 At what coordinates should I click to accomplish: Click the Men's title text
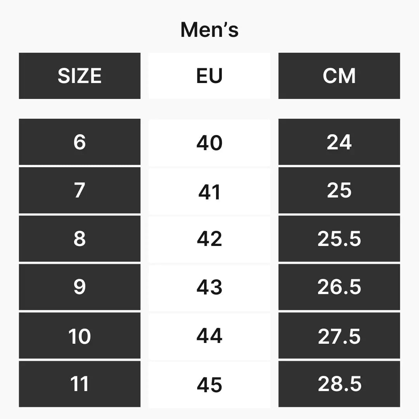coord(209,30)
